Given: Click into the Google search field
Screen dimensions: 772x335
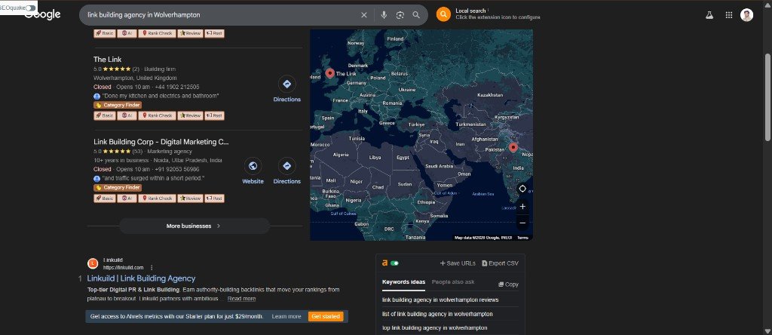Looking at the screenshot, I should (222, 15).
